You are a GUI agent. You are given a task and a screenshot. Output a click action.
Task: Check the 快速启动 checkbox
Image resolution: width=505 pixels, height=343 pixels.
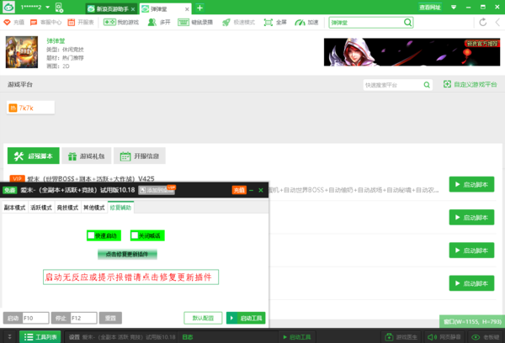point(91,235)
